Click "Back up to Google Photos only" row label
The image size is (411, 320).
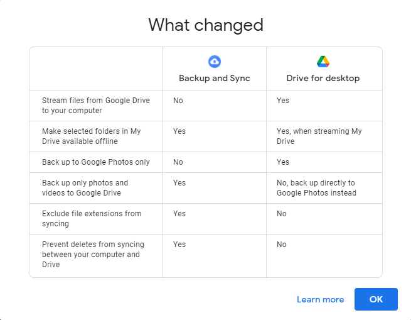click(x=95, y=162)
